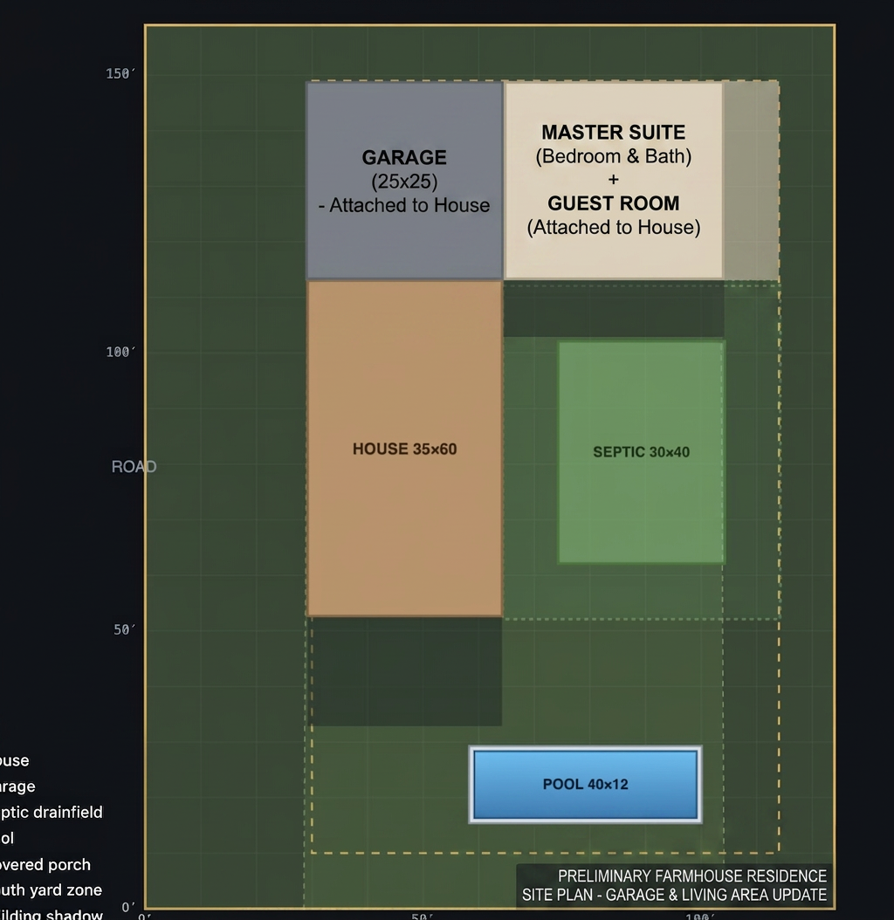
Task: Toggle the 'building shadow' legend item
Action: tap(51, 914)
